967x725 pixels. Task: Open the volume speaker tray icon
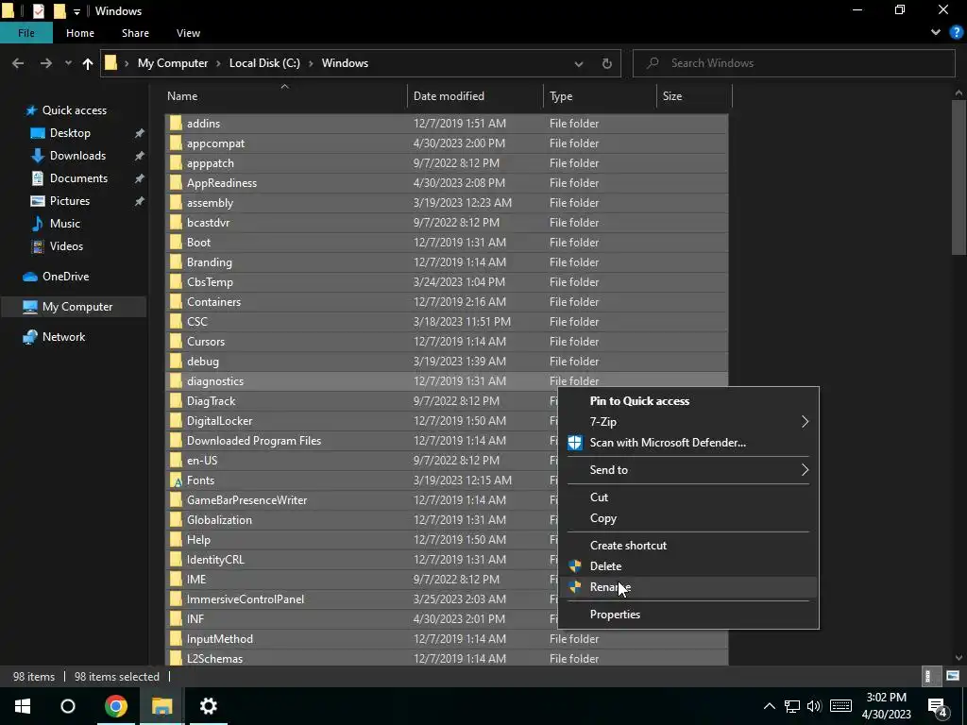[x=814, y=706]
